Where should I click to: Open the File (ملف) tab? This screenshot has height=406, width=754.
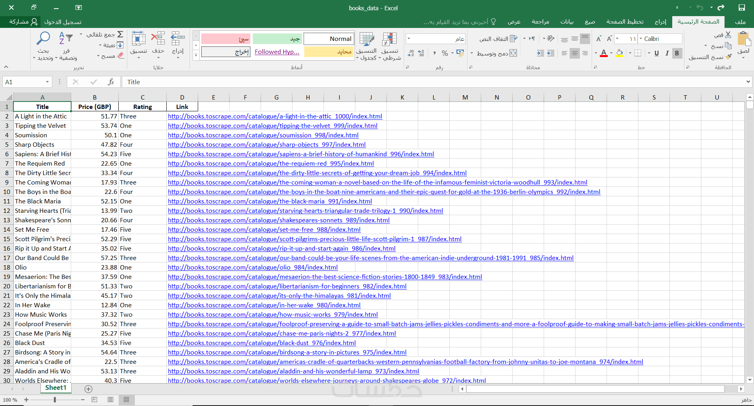coord(740,22)
